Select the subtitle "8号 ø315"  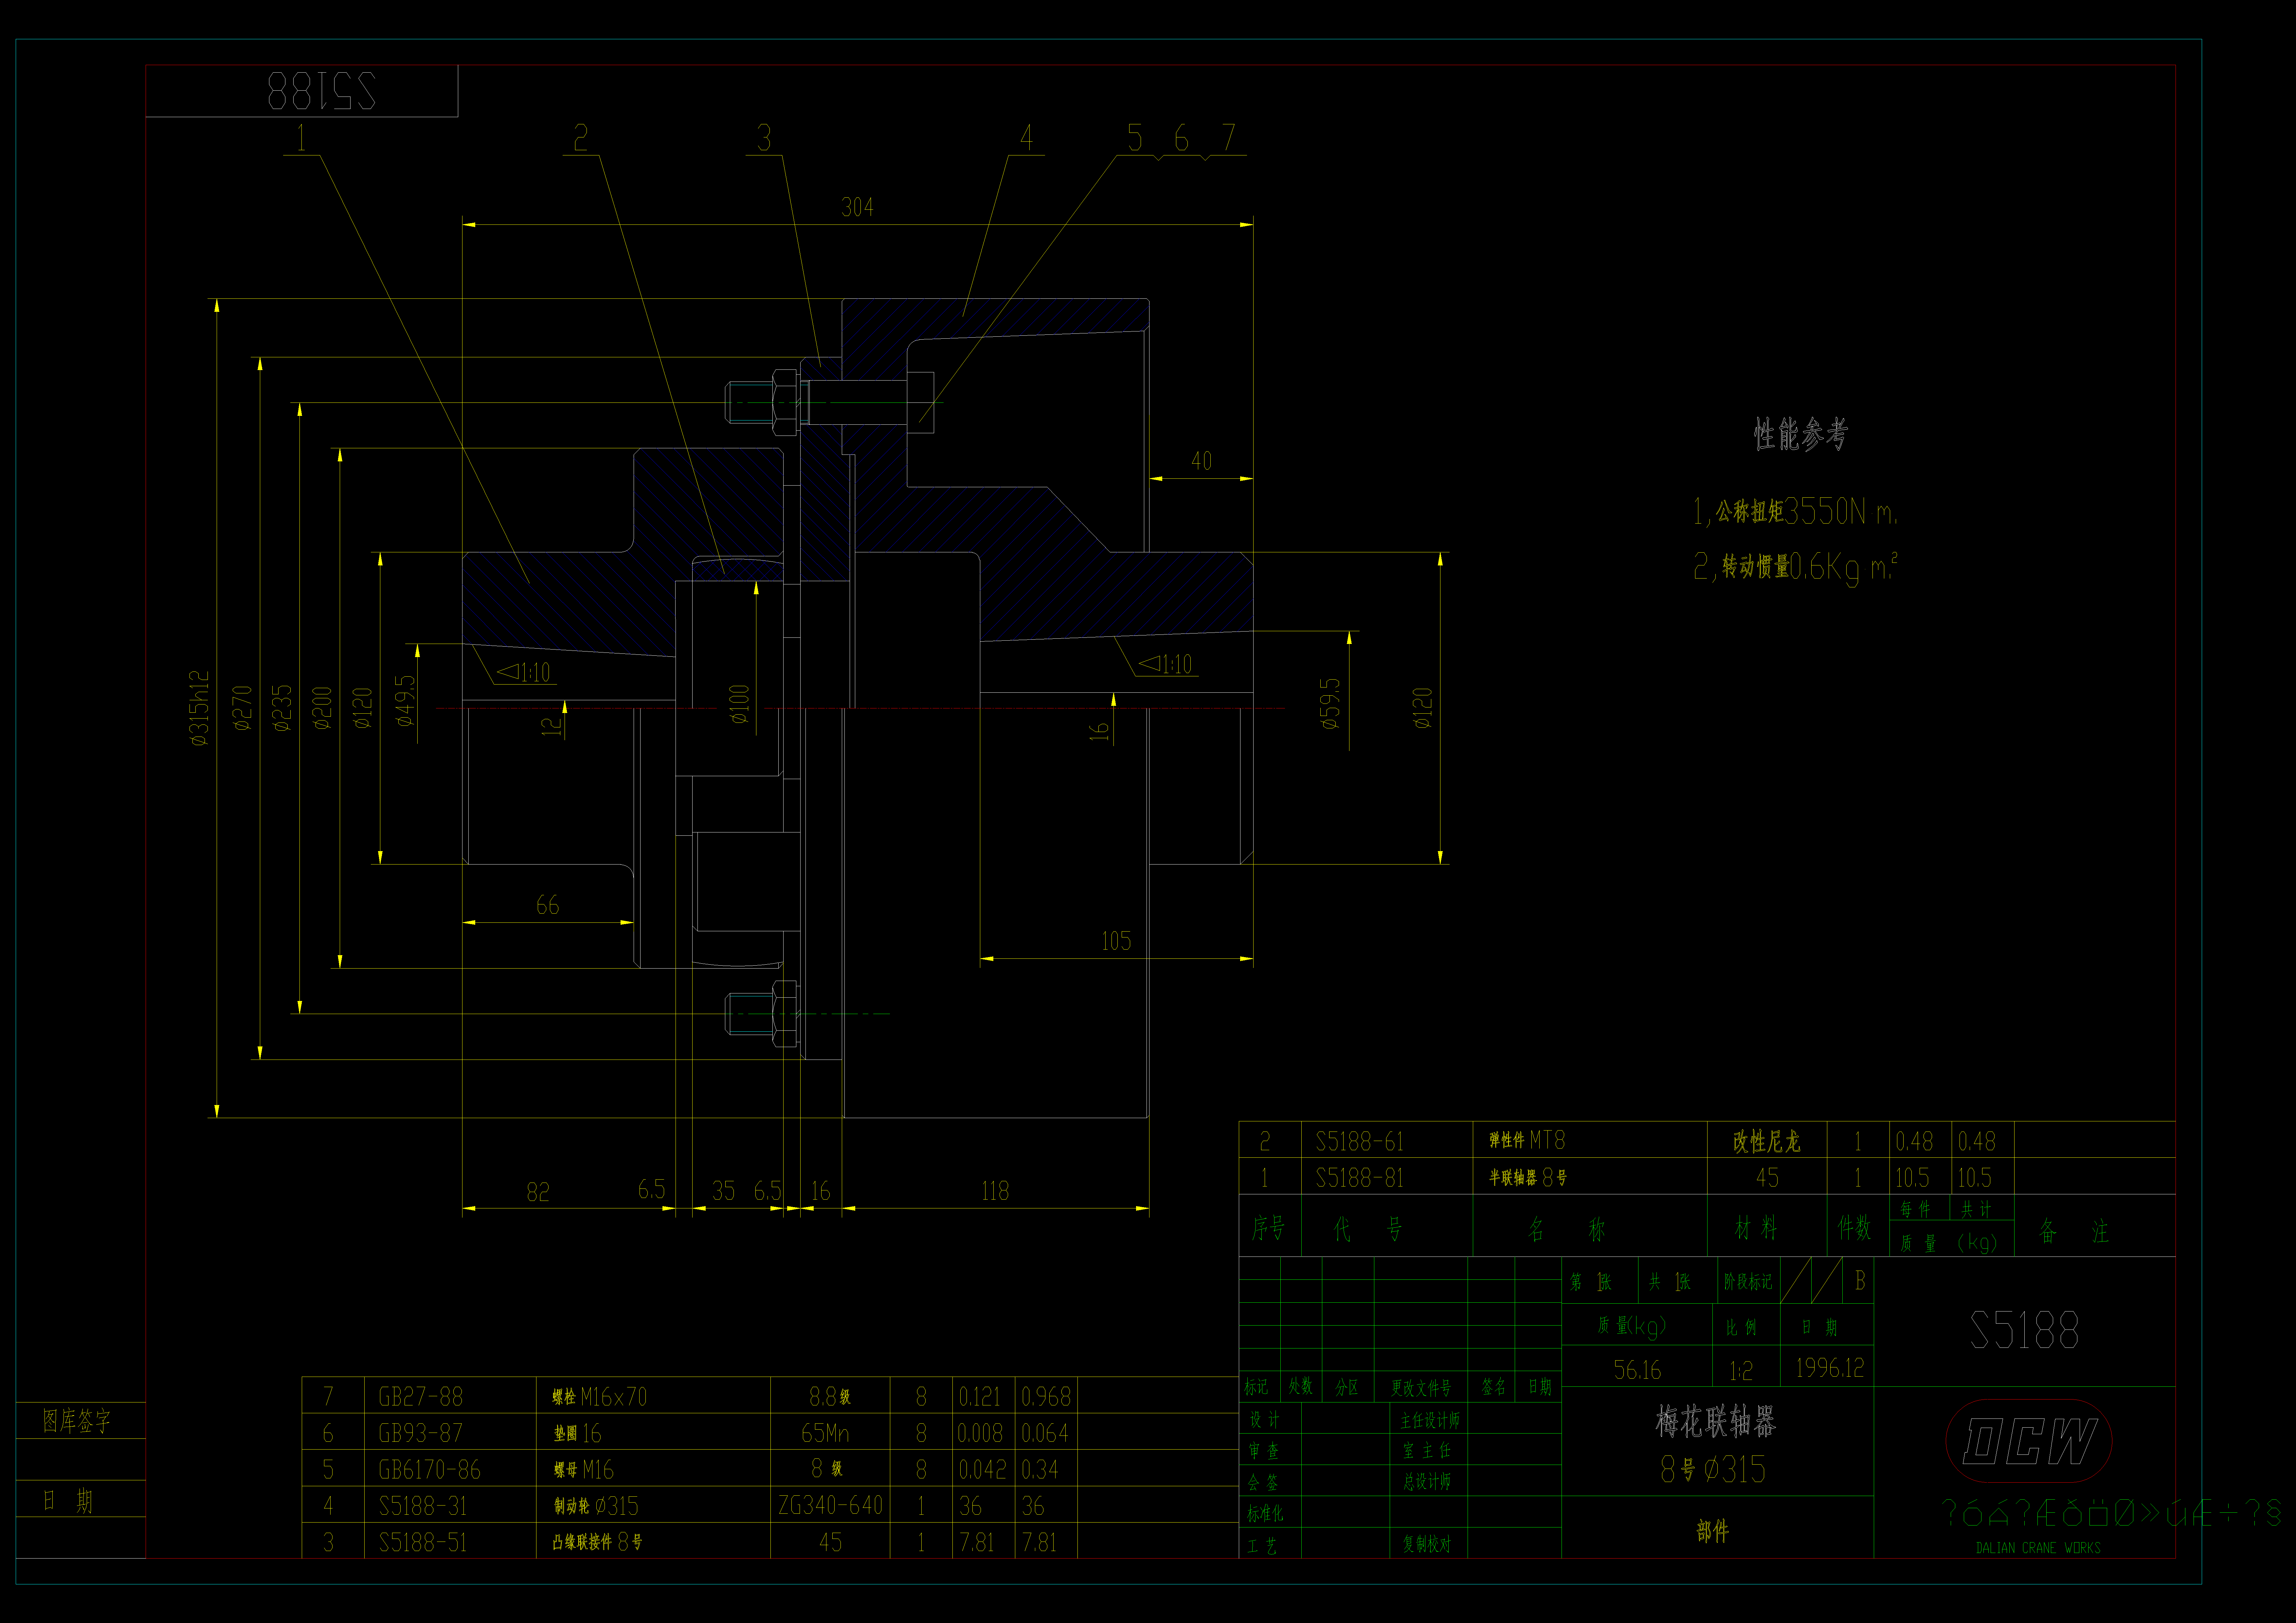[x=1713, y=1469]
